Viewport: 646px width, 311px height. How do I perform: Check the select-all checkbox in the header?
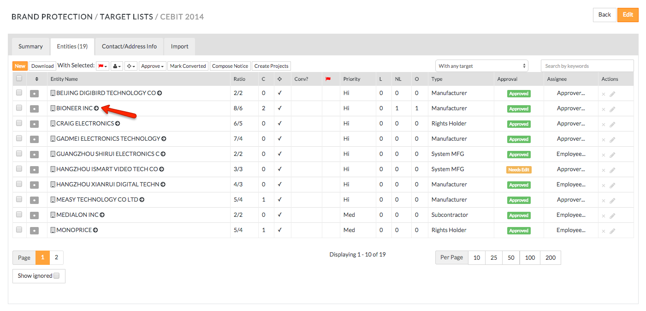(19, 78)
